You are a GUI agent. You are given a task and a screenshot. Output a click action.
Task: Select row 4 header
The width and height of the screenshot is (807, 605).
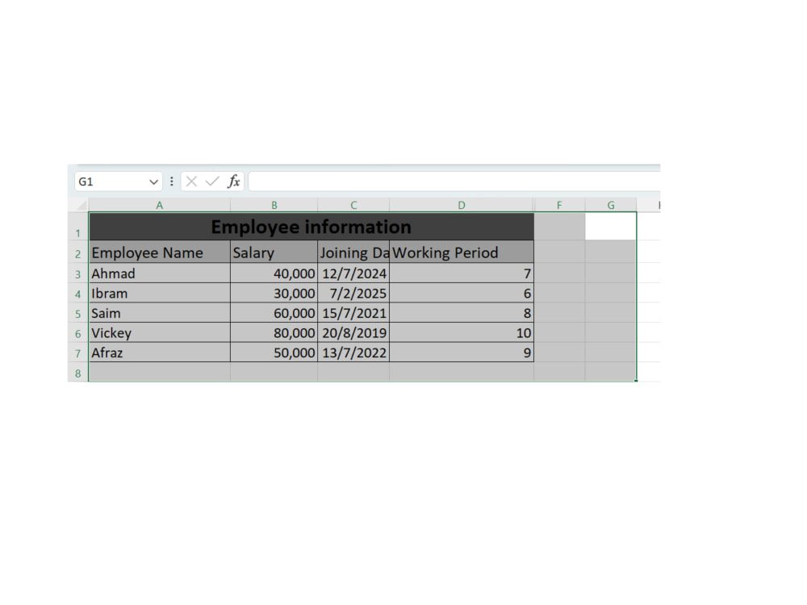(x=78, y=294)
